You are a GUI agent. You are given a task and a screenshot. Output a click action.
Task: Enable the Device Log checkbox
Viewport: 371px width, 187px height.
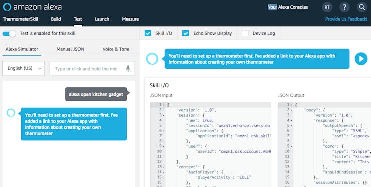tap(245, 33)
